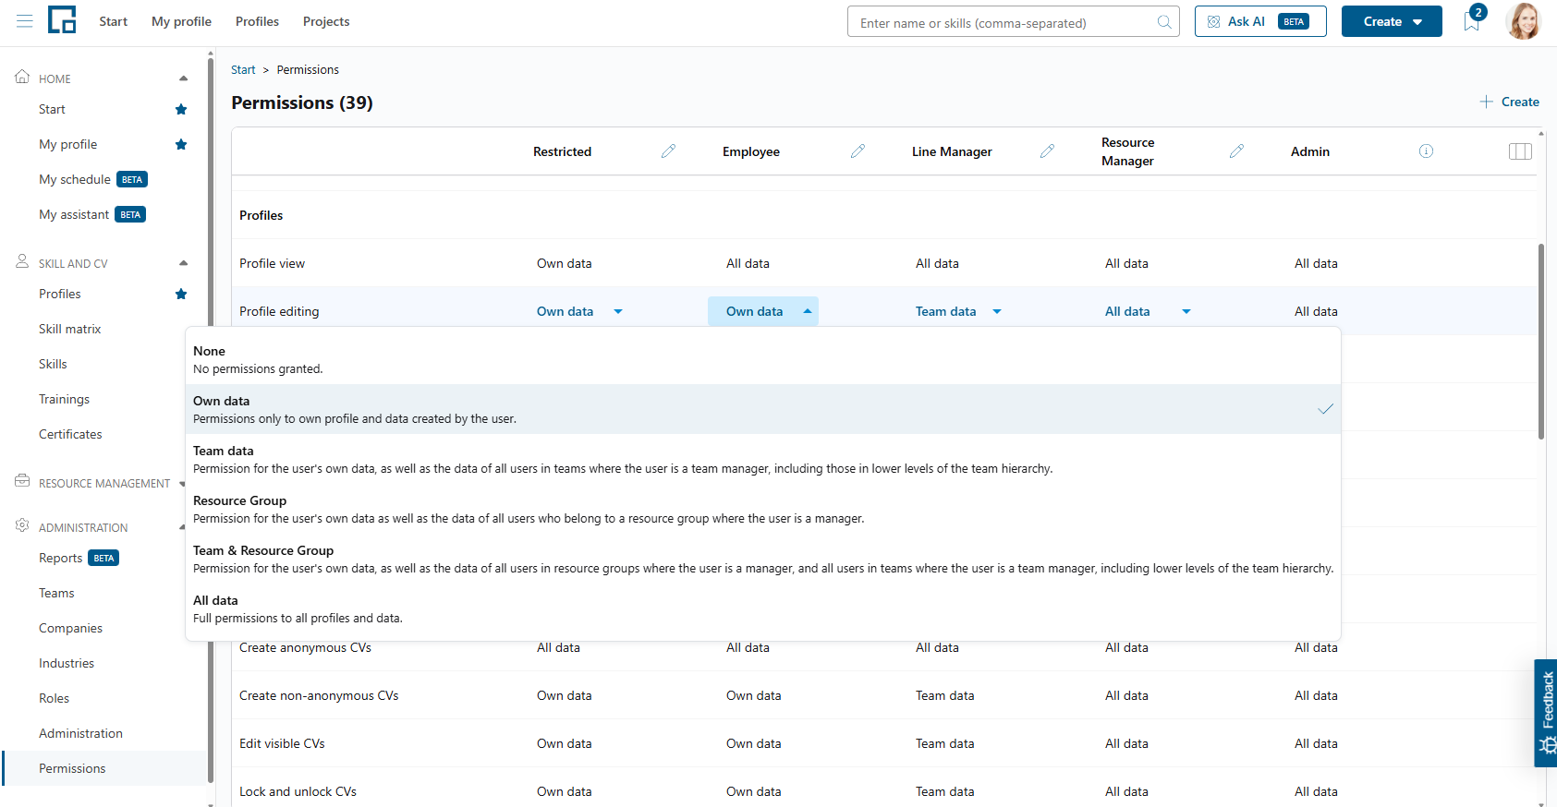Open the Feedback side tab
Screen dimensions: 1557x807
1546,713
